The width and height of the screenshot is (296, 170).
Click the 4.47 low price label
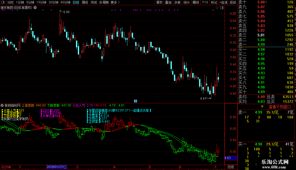(x=203, y=99)
